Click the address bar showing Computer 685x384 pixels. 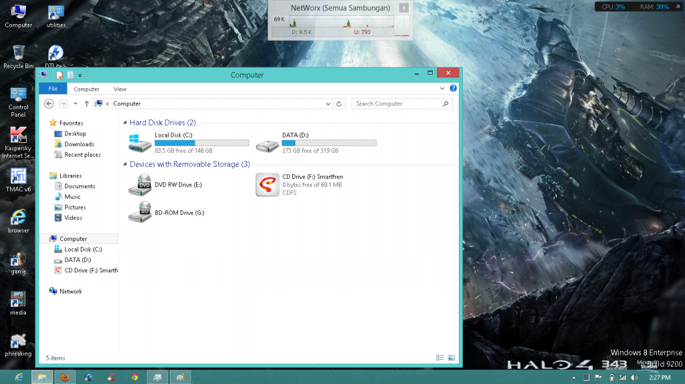(x=213, y=104)
